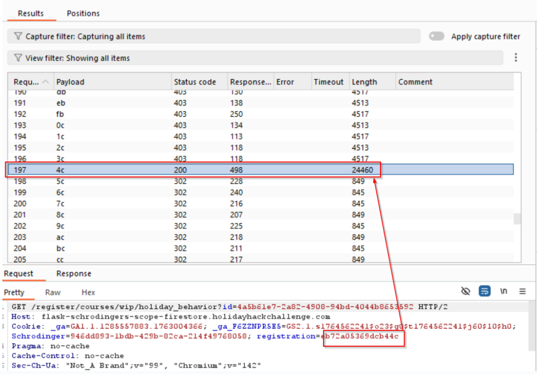Image resolution: width=537 pixels, height=374 pixels.
Task: Switch to the Positions tab
Action: tap(83, 13)
